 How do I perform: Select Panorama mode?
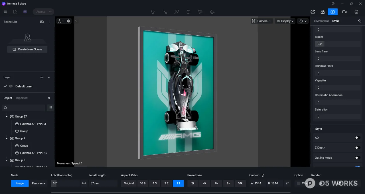click(x=38, y=183)
